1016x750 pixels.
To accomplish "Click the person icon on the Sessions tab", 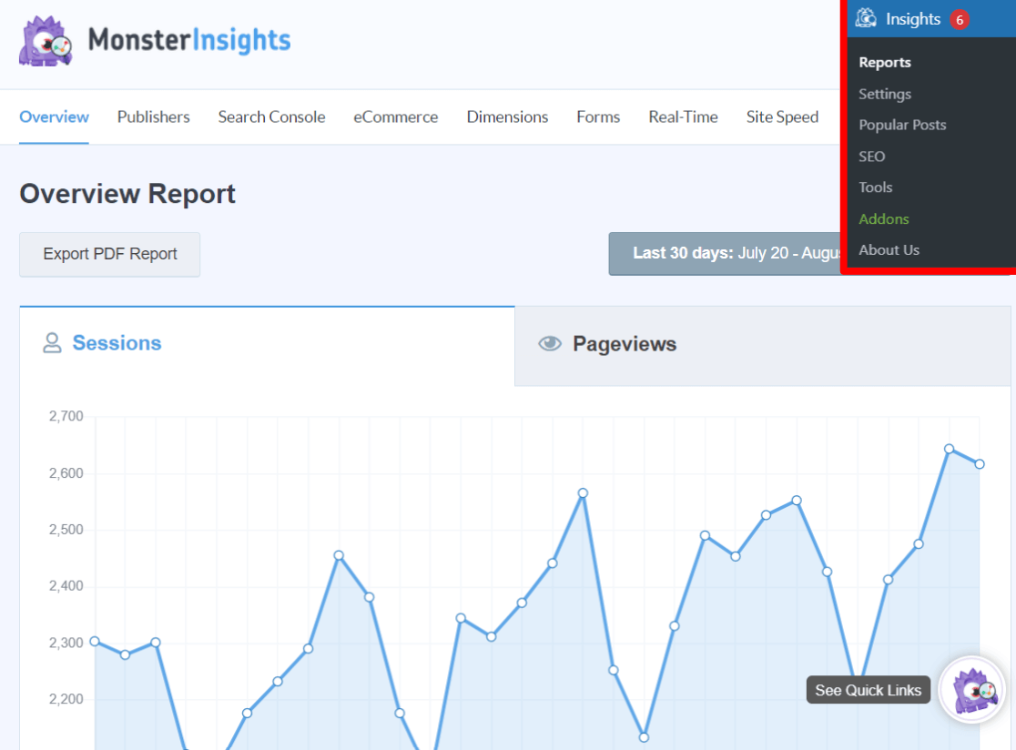I will pyautogui.click(x=52, y=343).
